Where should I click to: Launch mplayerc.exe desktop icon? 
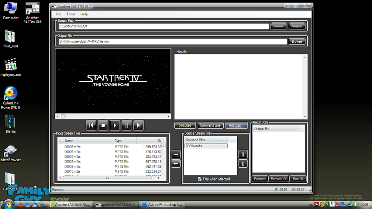pyautogui.click(x=11, y=67)
